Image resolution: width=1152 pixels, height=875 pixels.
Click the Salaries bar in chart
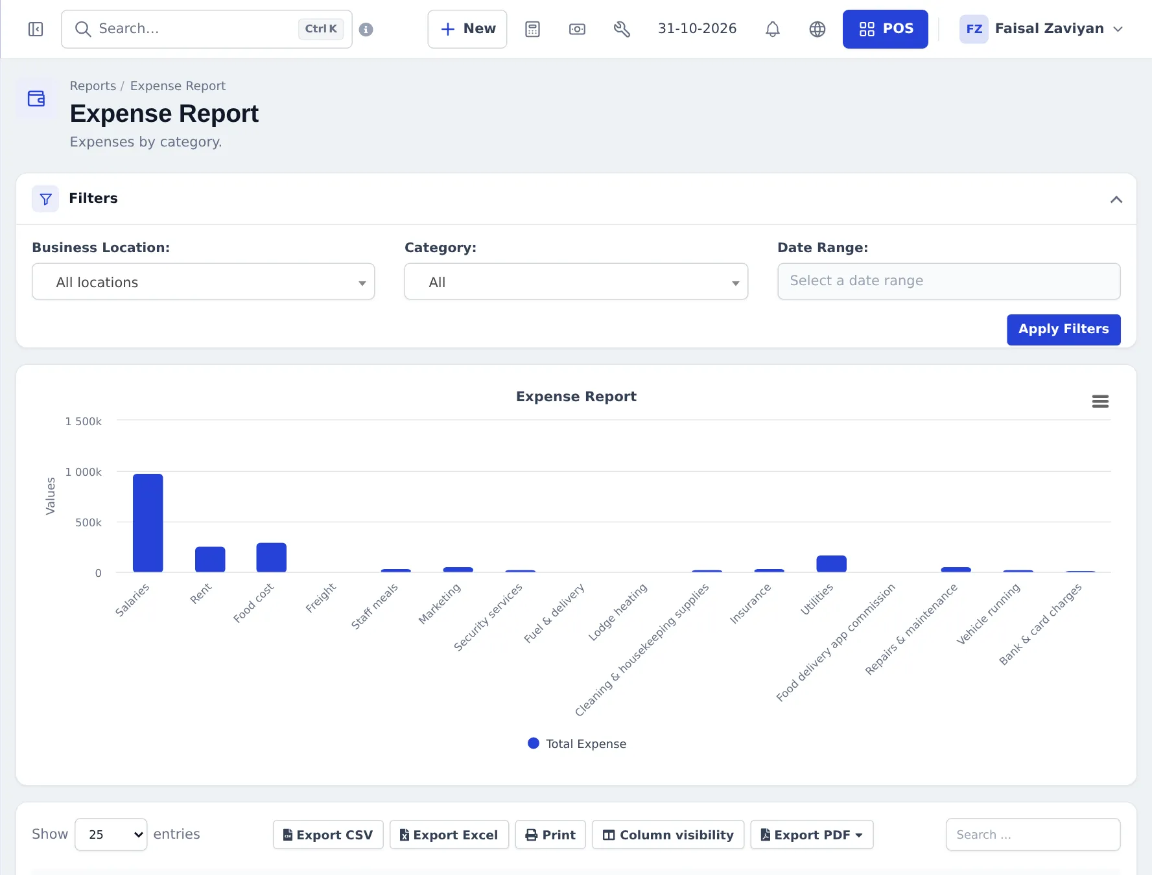[x=148, y=523]
